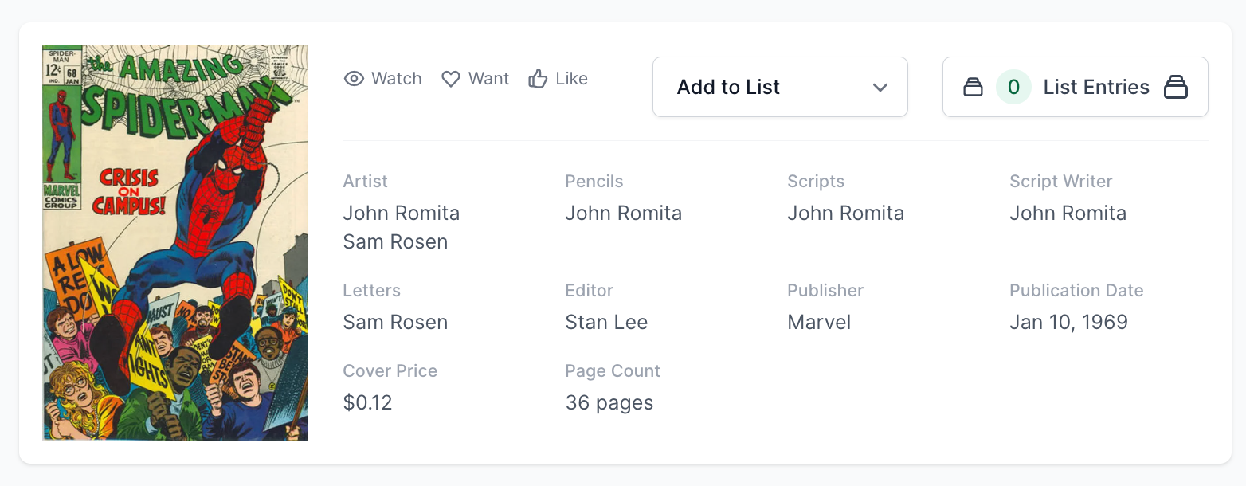Click the Marvel publisher link
The width and height of the screenshot is (1246, 486).
coord(819,323)
